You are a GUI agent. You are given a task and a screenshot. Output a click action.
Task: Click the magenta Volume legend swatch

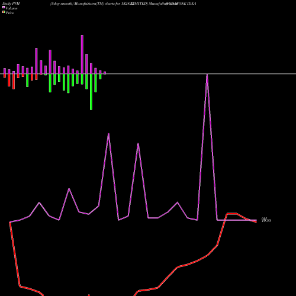point(4,7)
